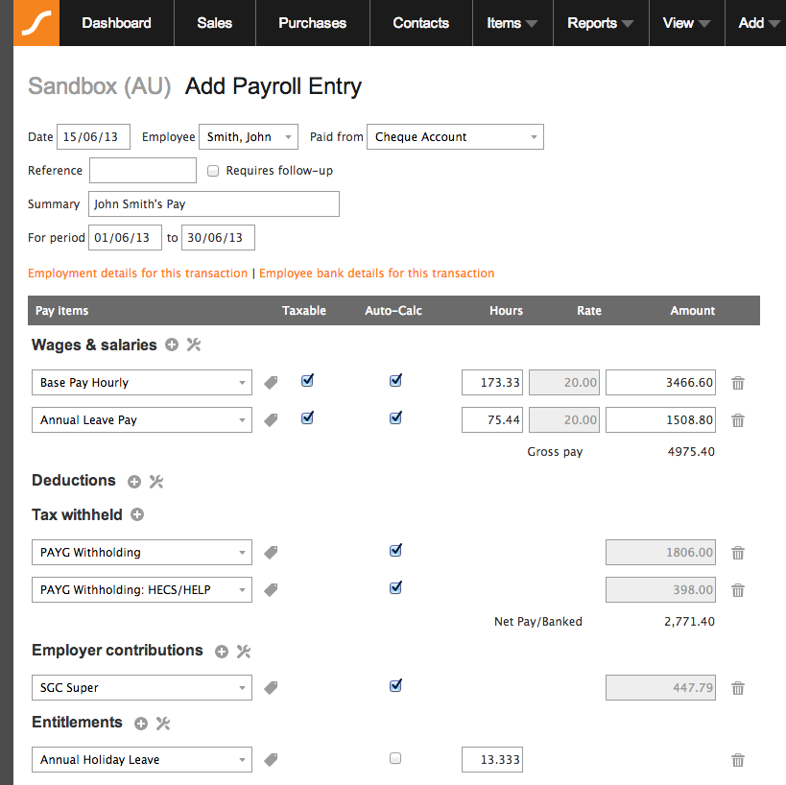The image size is (786, 785).
Task: Click tag icon for Annual Holiday Leave
Action: click(x=271, y=760)
